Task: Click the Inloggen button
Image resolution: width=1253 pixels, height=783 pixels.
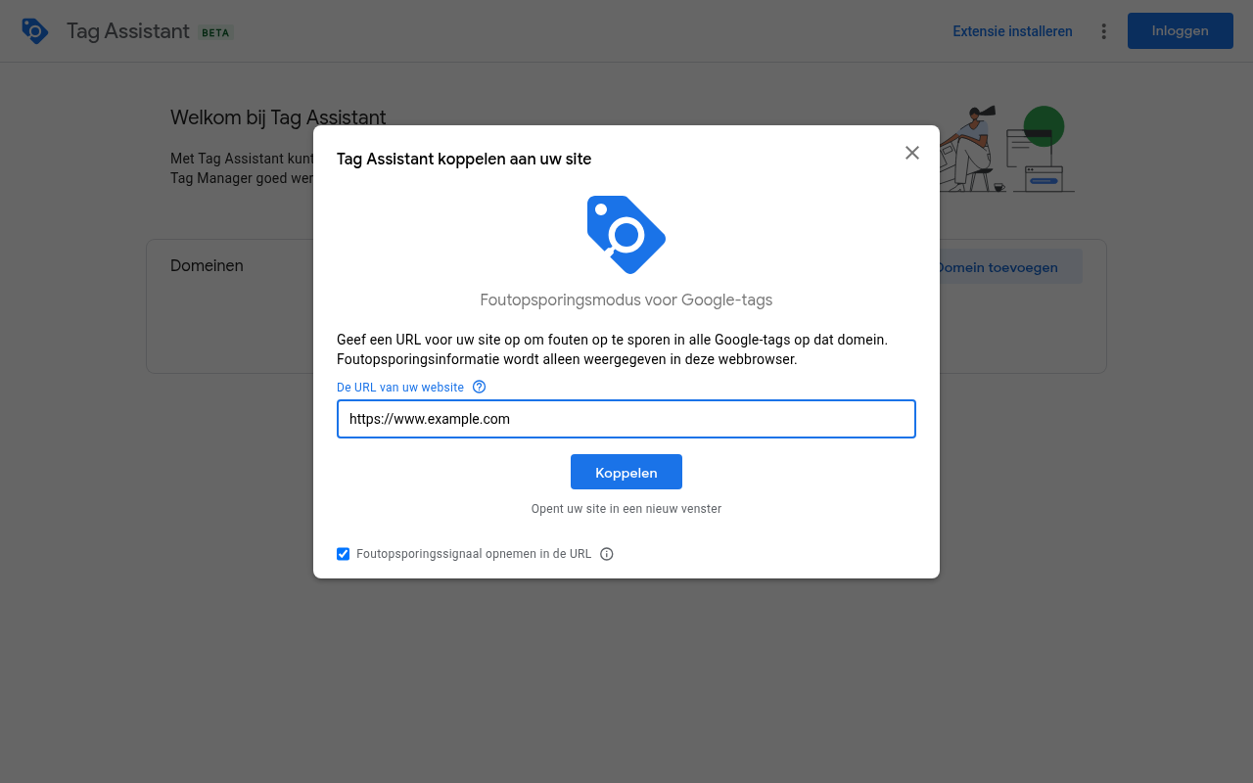Action: (x=1180, y=30)
